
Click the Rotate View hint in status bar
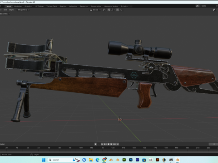[7, 155]
